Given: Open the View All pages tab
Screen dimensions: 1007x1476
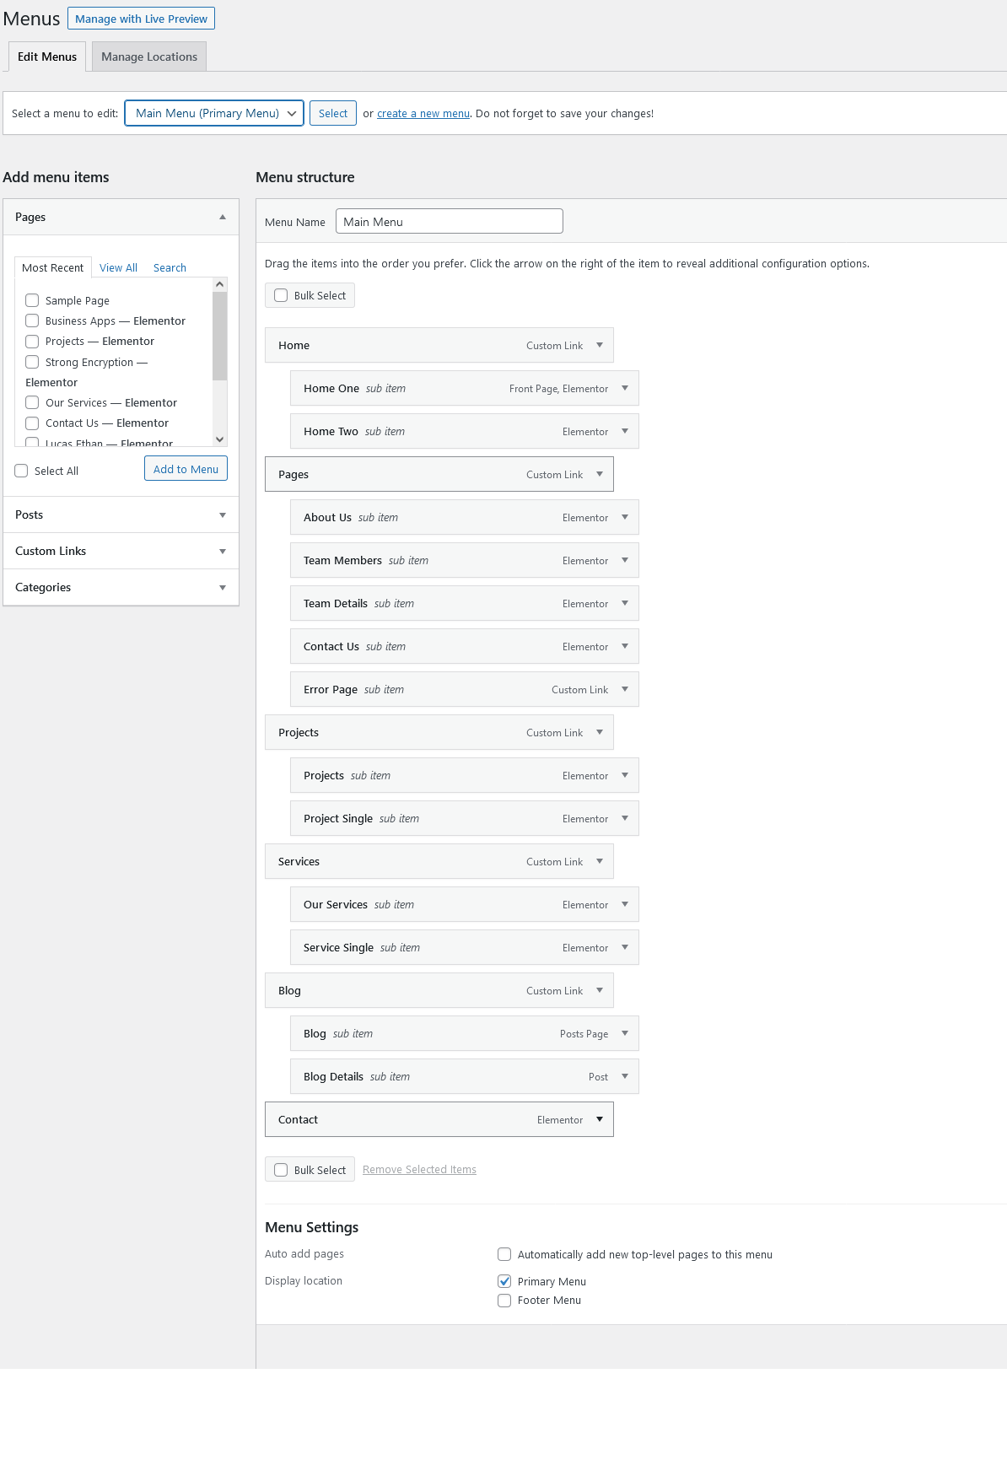Looking at the screenshot, I should (x=118, y=267).
